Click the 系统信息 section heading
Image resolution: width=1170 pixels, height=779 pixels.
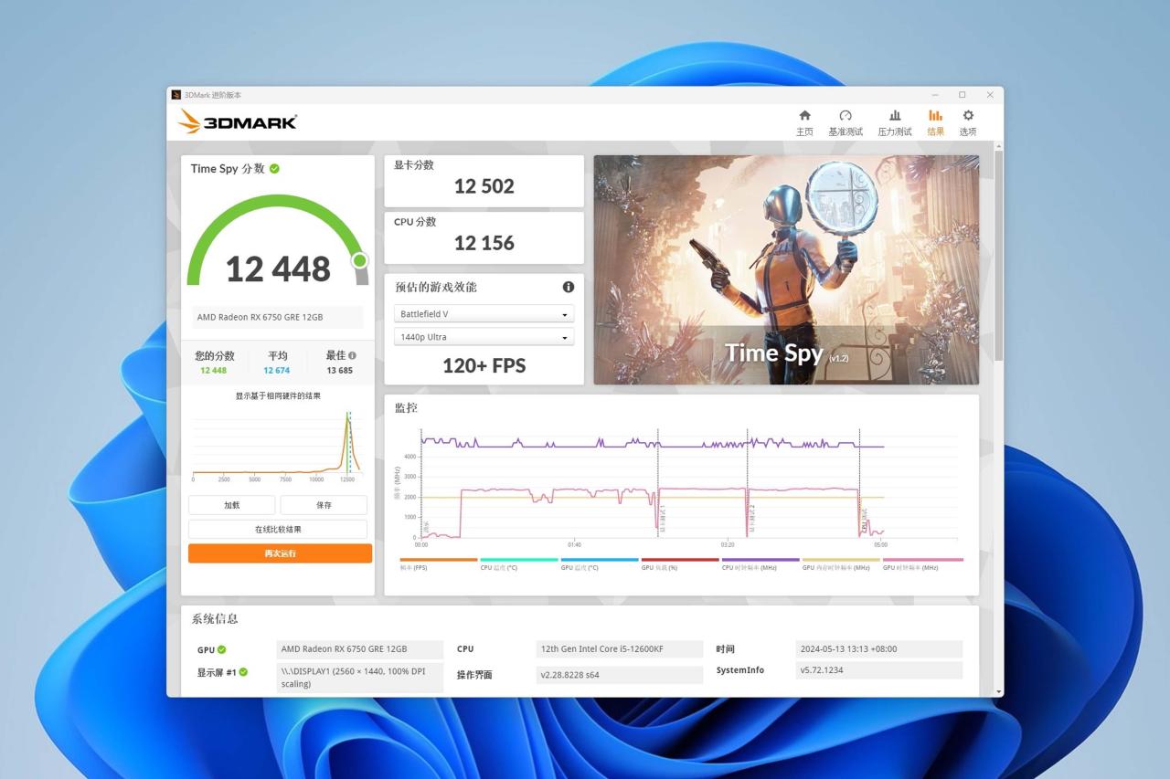pyautogui.click(x=215, y=618)
